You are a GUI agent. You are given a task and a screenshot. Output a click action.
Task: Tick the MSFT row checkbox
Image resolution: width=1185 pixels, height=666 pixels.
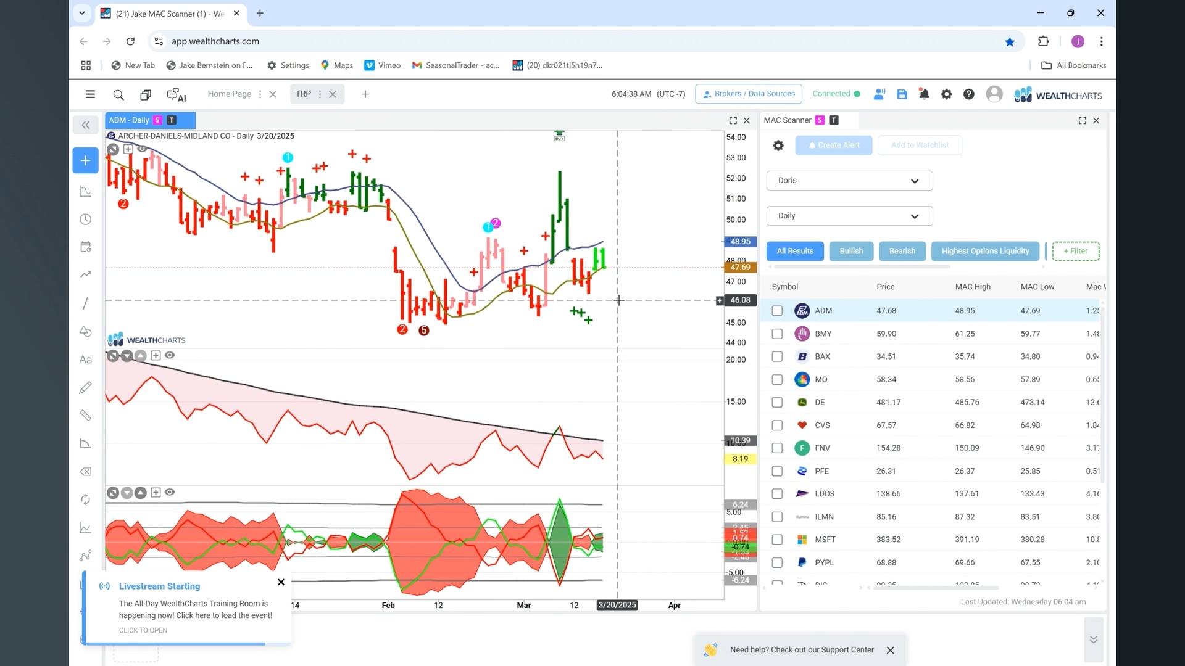point(777,540)
